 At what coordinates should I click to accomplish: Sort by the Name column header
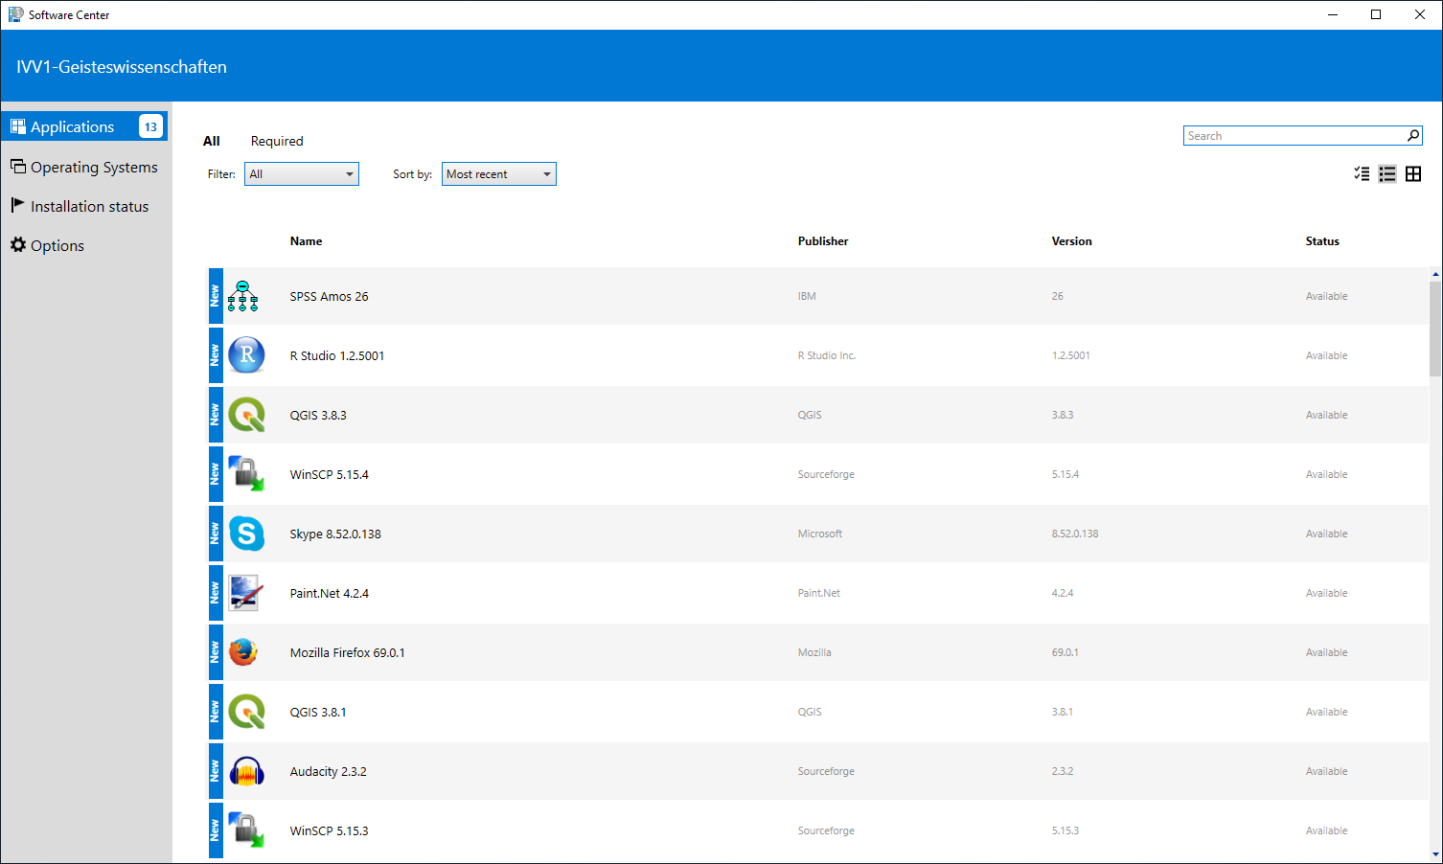[307, 241]
